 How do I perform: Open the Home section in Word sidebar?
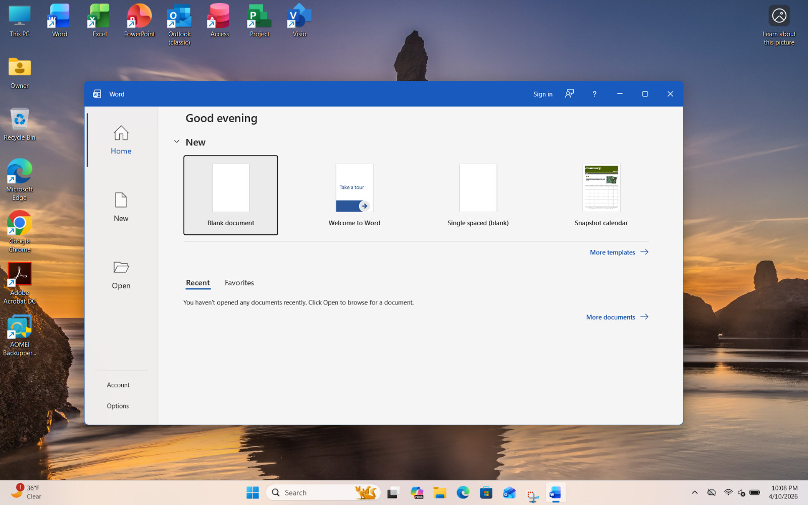121,140
